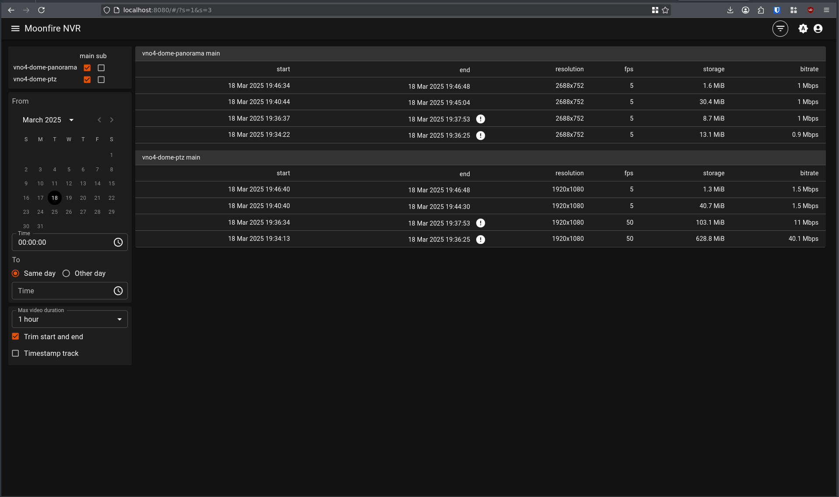Viewport: 839px width, 497px height.
Task: Toggle the filter list icon in header
Action: coord(780,28)
